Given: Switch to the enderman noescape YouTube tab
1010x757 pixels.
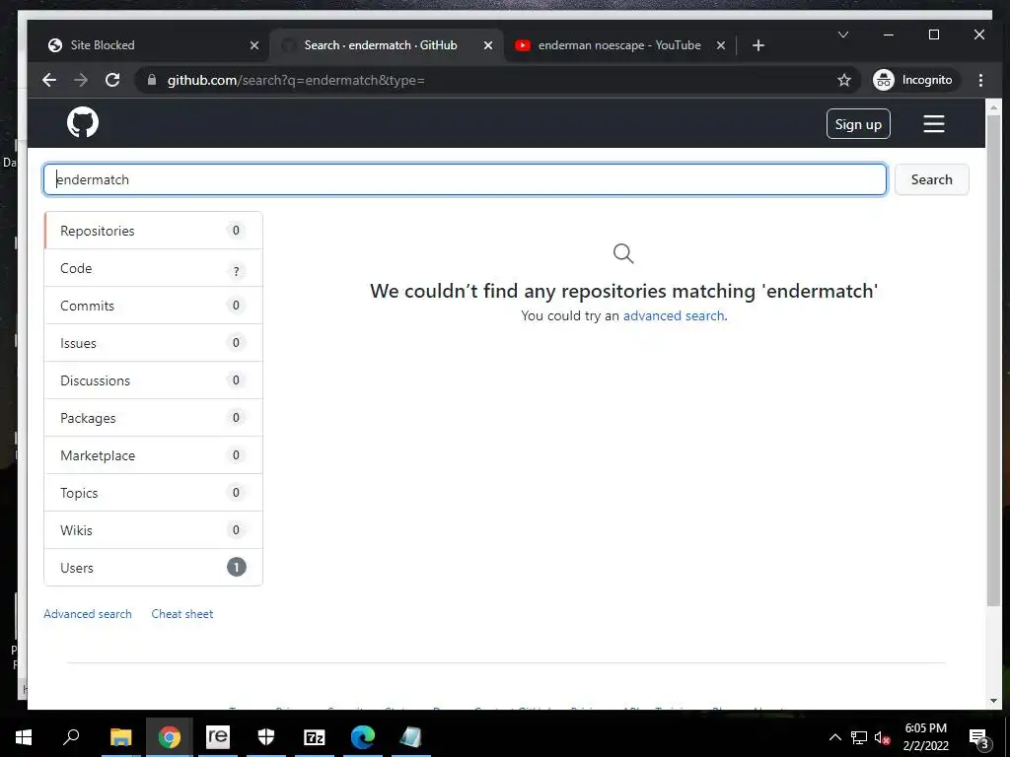Looking at the screenshot, I should [x=618, y=45].
